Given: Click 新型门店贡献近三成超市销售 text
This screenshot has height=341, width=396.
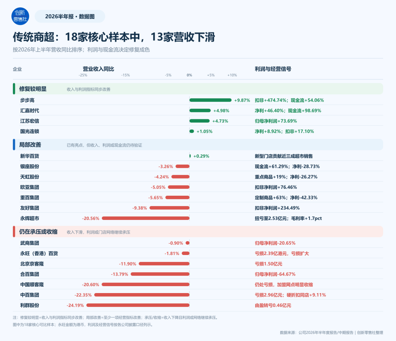Looking at the screenshot, I should 283,156.
